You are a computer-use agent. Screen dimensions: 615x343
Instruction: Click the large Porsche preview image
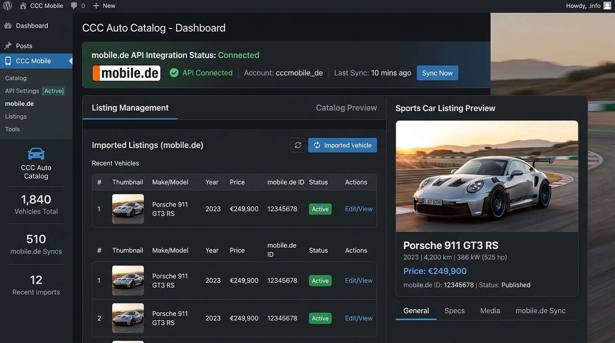487,176
